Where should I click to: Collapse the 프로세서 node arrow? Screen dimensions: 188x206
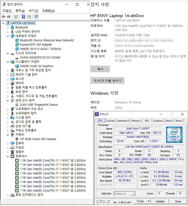pyautogui.click(x=8, y=156)
